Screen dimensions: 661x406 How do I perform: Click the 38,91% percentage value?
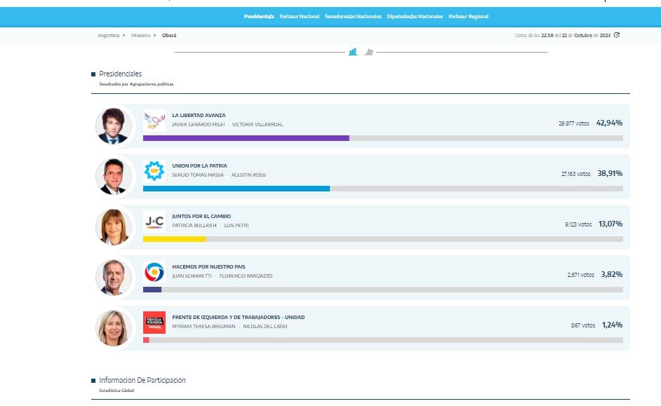(610, 173)
